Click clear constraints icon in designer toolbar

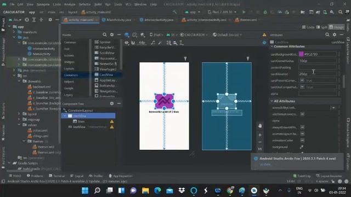[152, 43]
